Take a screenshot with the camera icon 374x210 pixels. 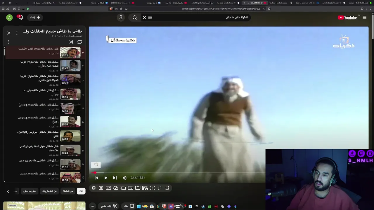101,188
